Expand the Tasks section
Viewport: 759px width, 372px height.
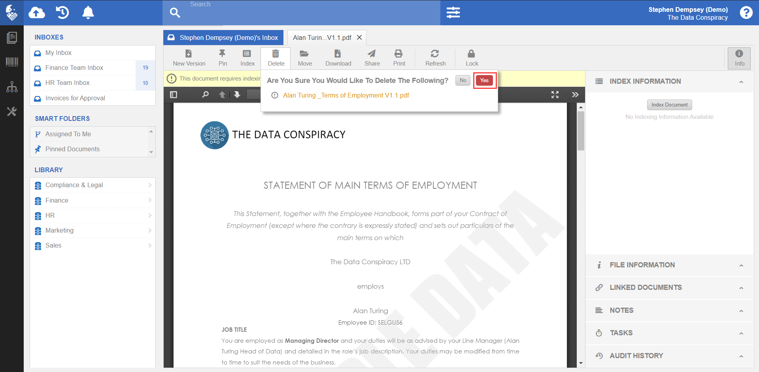(x=741, y=333)
